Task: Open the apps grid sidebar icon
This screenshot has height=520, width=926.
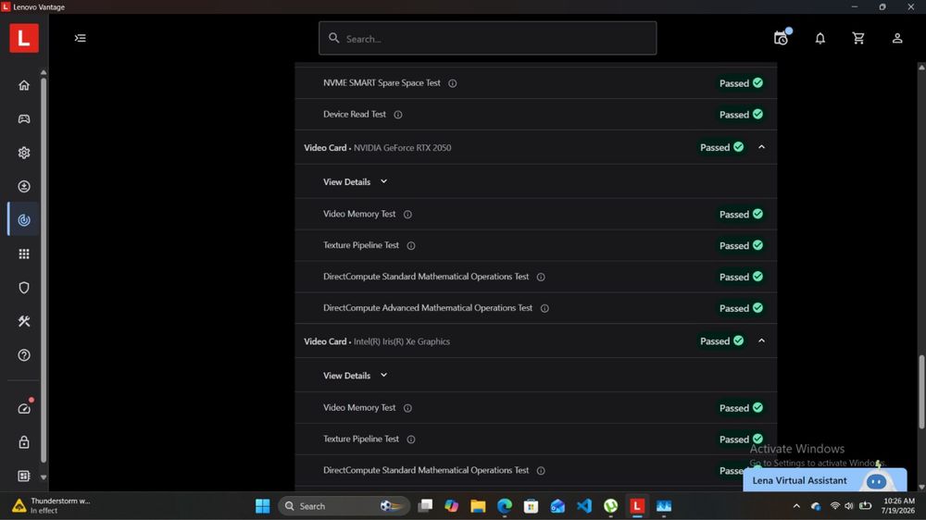Action: [24, 254]
